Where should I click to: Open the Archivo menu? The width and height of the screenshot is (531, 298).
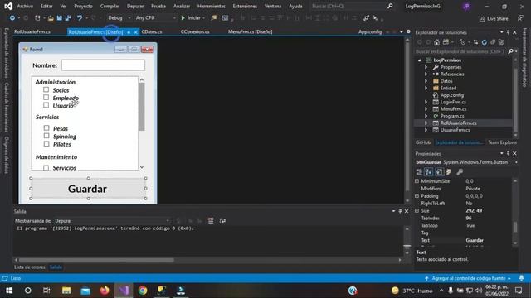(25, 6)
